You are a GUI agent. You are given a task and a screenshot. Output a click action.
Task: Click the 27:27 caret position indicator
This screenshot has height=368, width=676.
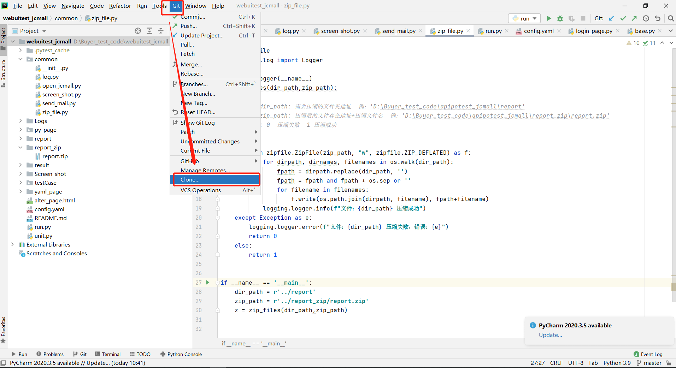pyautogui.click(x=537, y=363)
